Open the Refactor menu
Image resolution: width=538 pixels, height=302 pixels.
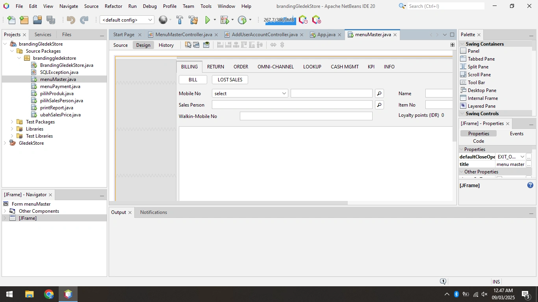[113, 6]
